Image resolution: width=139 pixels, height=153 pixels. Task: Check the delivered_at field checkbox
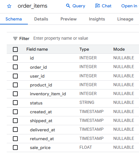coord(15,129)
